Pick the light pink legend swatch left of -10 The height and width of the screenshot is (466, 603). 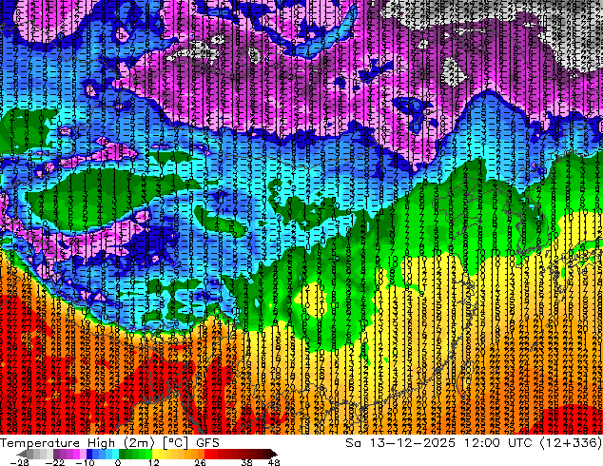[x=83, y=454]
